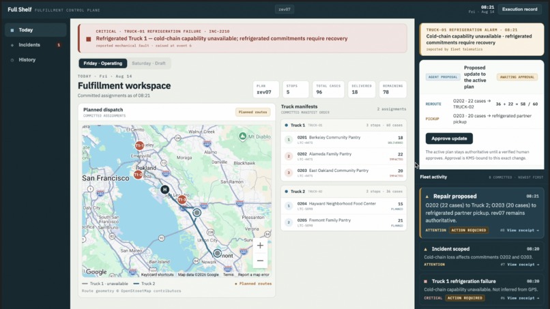Click the Truck 2 manifest header dot
Viewport: 550px width, 309px height.
click(x=286, y=192)
